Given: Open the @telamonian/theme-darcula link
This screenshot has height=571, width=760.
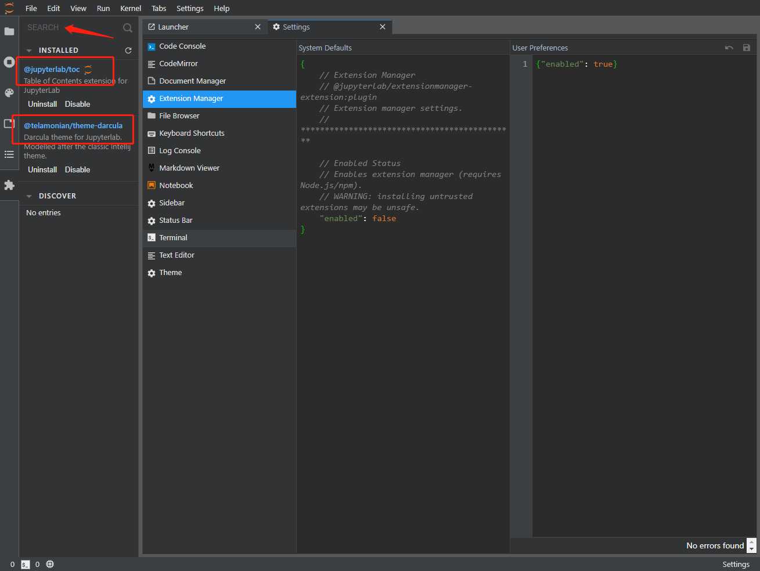Looking at the screenshot, I should (73, 125).
